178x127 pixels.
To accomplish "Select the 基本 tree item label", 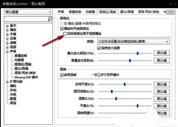I will (13, 26).
